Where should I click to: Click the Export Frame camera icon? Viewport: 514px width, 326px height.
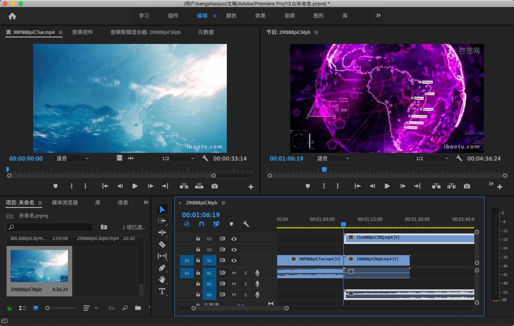(x=466, y=186)
